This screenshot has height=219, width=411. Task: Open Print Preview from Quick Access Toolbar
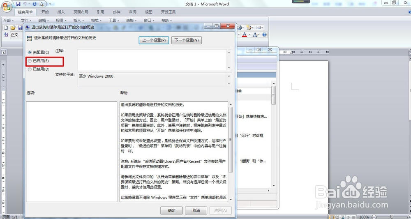41,4
